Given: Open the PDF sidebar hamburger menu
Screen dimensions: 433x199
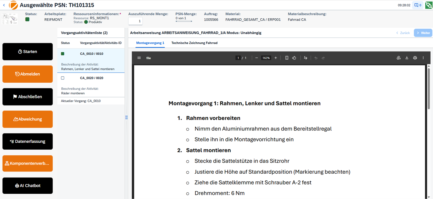Looking at the screenshot, I should pos(139,58).
